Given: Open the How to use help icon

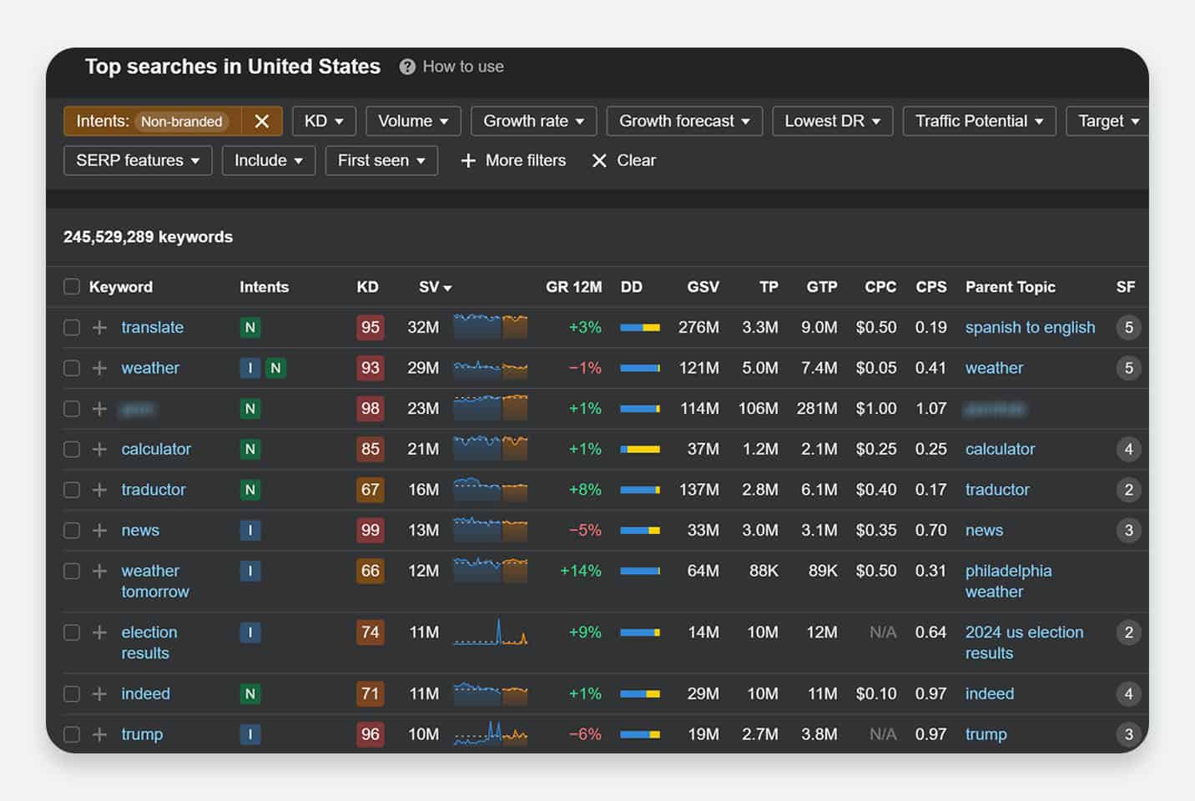Looking at the screenshot, I should (407, 67).
